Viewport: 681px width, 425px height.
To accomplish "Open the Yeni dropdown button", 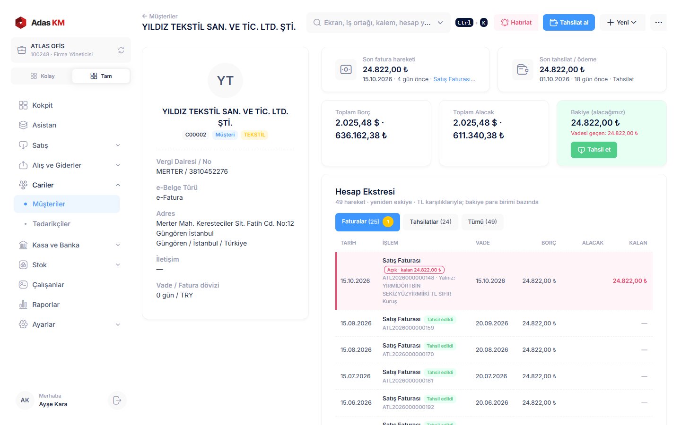I will [622, 23].
